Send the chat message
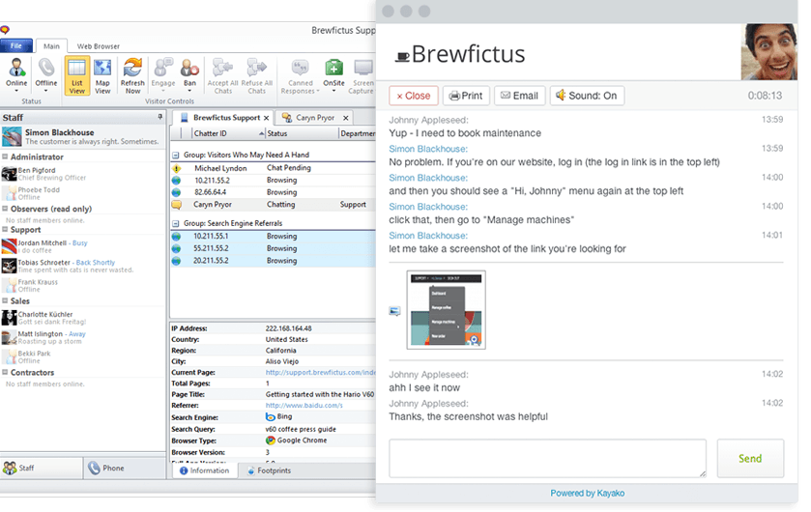The width and height of the screenshot is (811, 512). 750,458
